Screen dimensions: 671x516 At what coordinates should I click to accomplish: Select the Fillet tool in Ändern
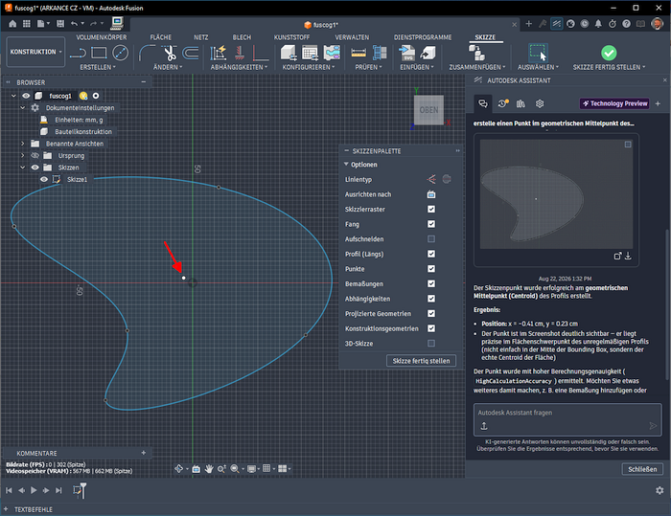click(147, 53)
